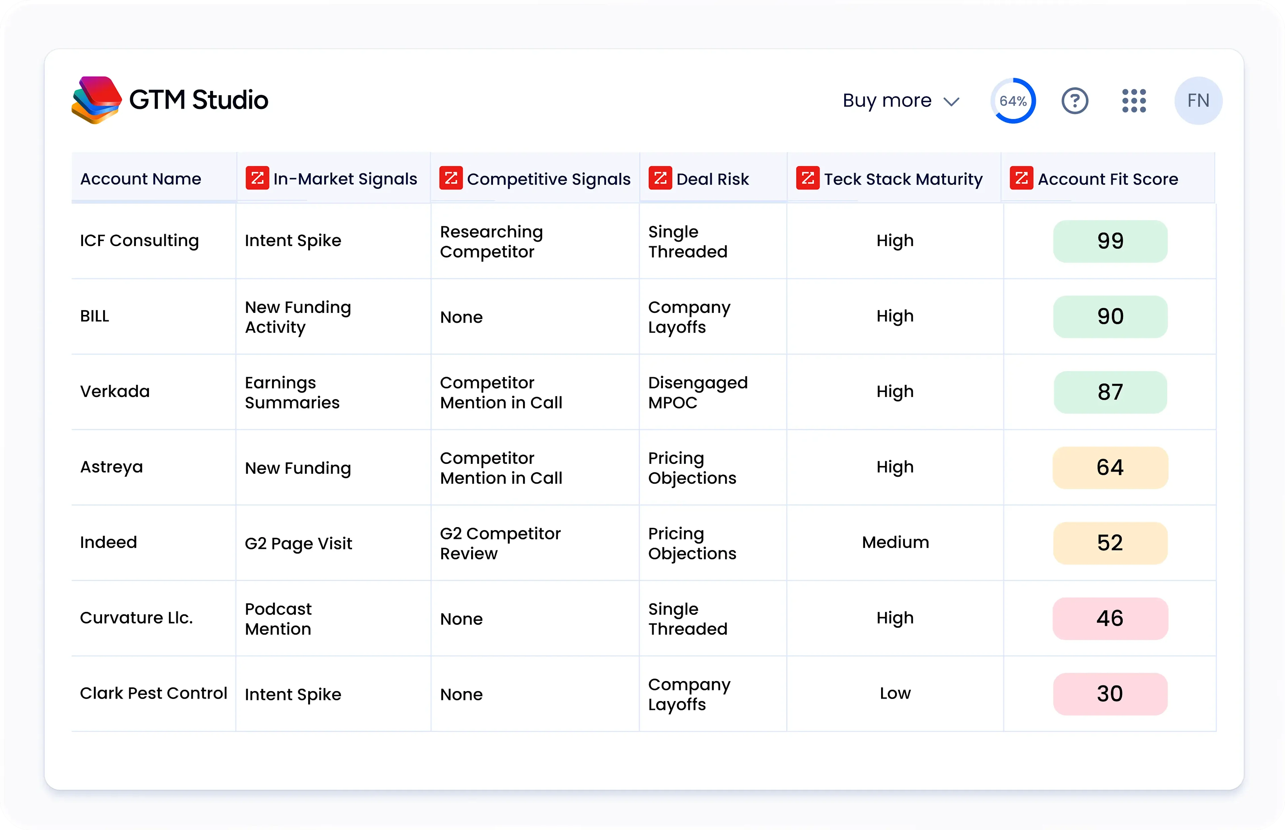
Task: Click None competitive signal for BILL
Action: (x=461, y=317)
